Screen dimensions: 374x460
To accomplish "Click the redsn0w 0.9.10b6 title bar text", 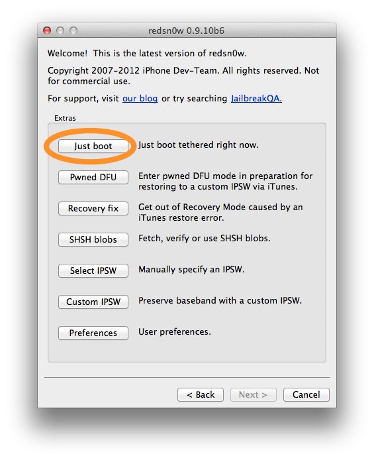I will 186,30.
